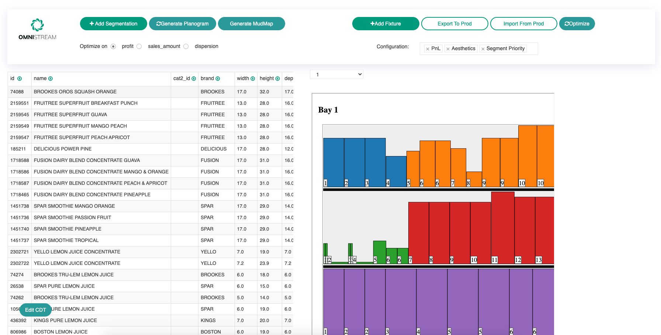Select first blue product block labeled 1
The width and height of the screenshot is (661, 335).
[333, 162]
